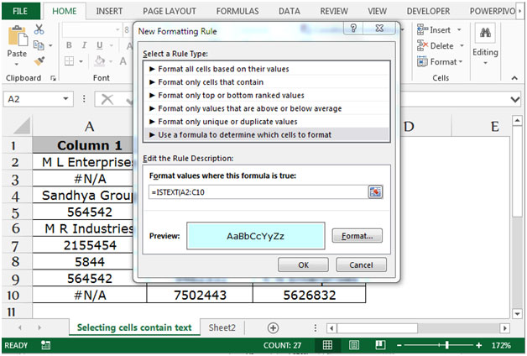Click the Format cells icon
This screenshot has width=527, height=356.
[x=422, y=61]
